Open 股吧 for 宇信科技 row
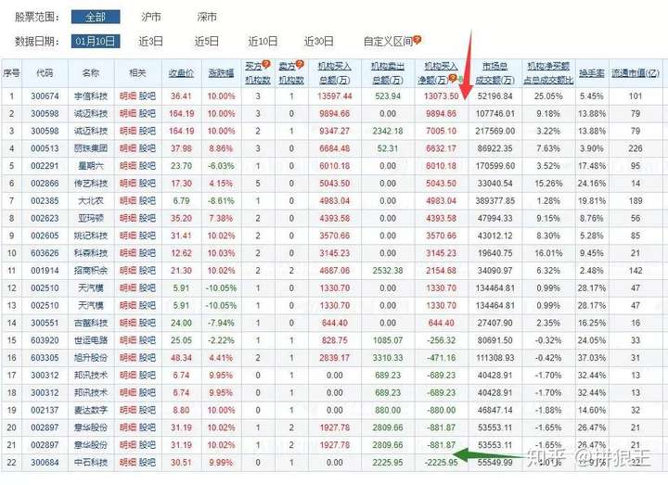The height and width of the screenshot is (485, 668). click(x=148, y=96)
